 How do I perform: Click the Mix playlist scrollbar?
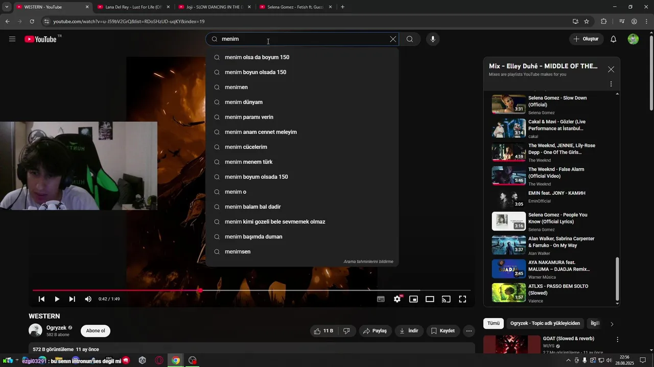(x=617, y=279)
